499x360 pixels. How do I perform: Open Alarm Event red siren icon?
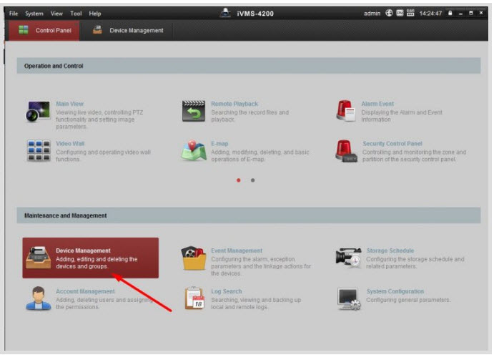[346, 112]
